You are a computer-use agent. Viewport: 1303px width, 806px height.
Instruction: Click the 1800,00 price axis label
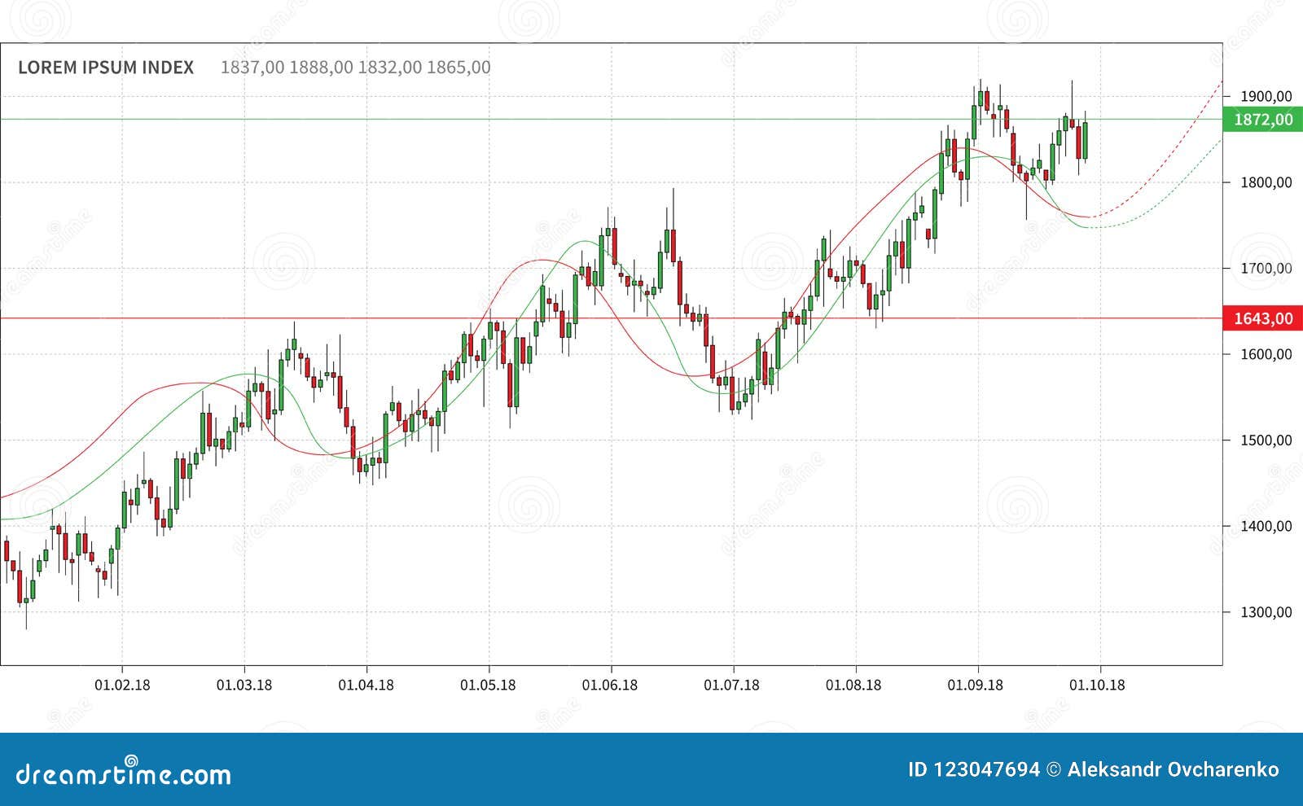click(1266, 182)
